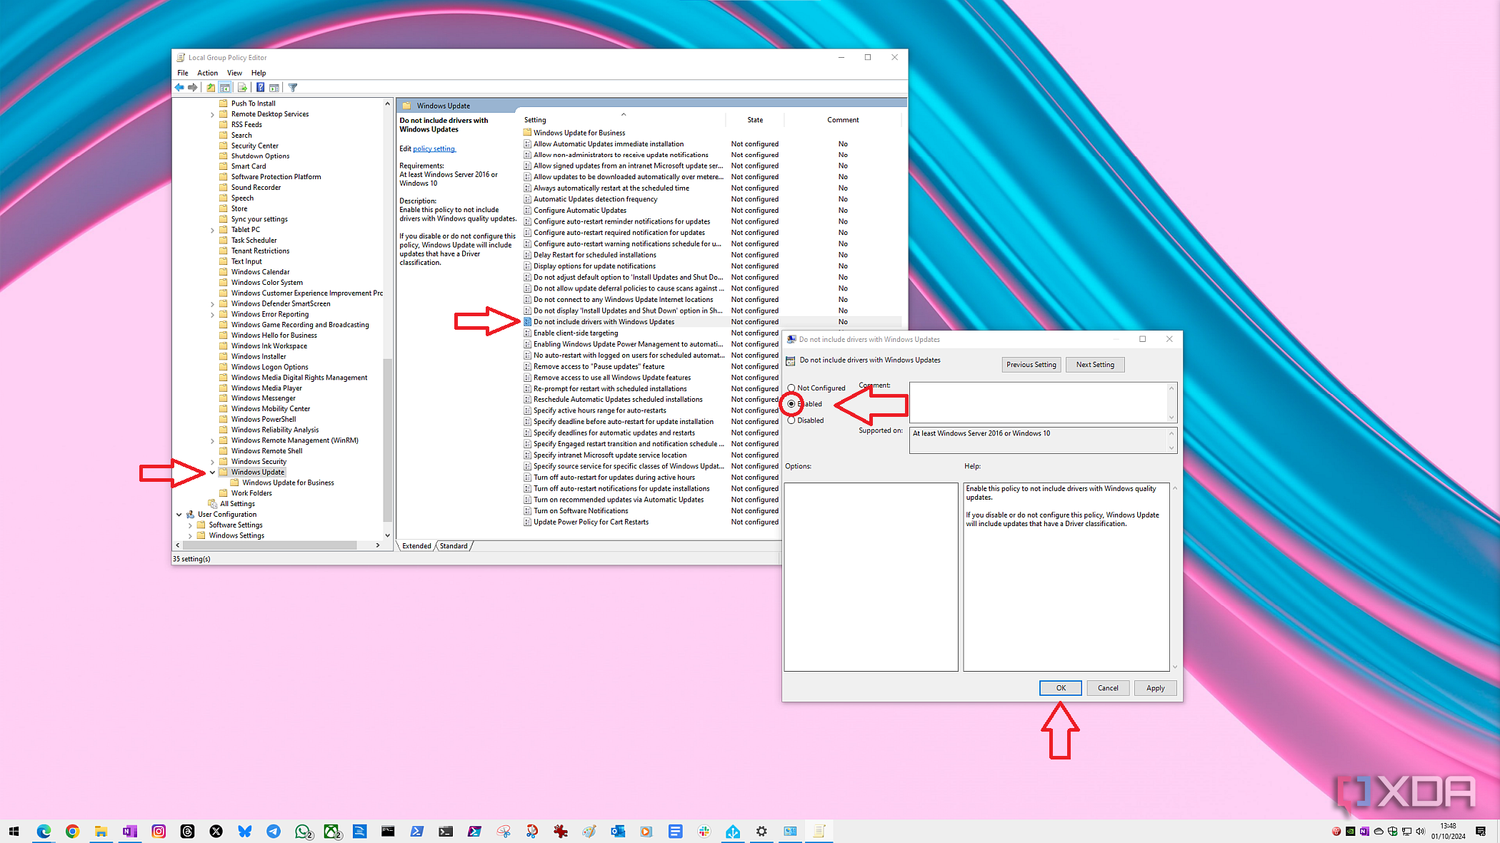Image resolution: width=1500 pixels, height=843 pixels.
Task: Collapse the Windows Update tree node
Action: pyautogui.click(x=212, y=472)
